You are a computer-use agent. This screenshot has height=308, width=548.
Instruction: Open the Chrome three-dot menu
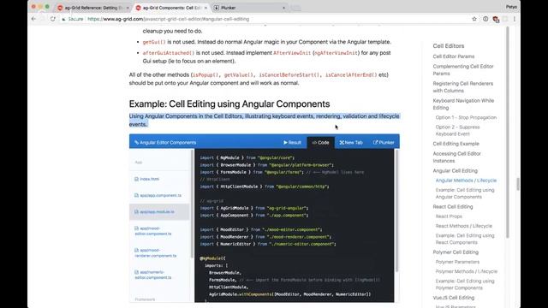[515, 19]
